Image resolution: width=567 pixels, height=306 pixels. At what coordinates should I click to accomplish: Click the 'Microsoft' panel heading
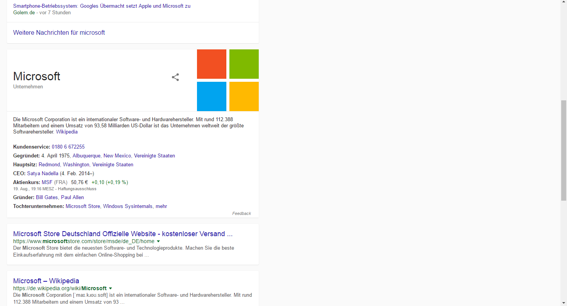pos(37,76)
